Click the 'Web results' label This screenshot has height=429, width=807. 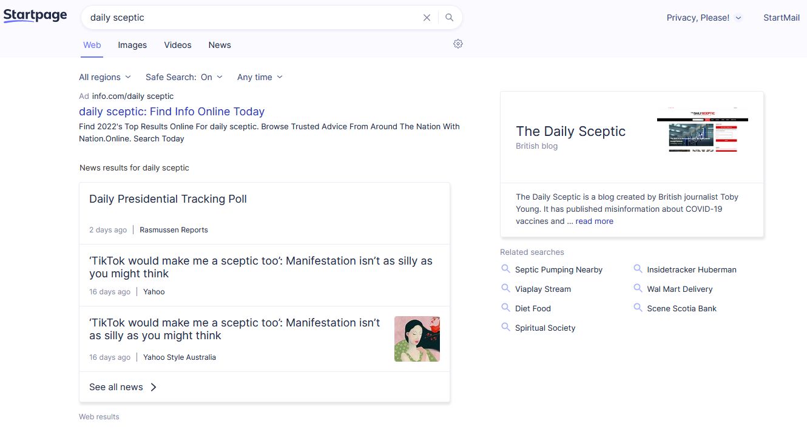[x=99, y=417]
